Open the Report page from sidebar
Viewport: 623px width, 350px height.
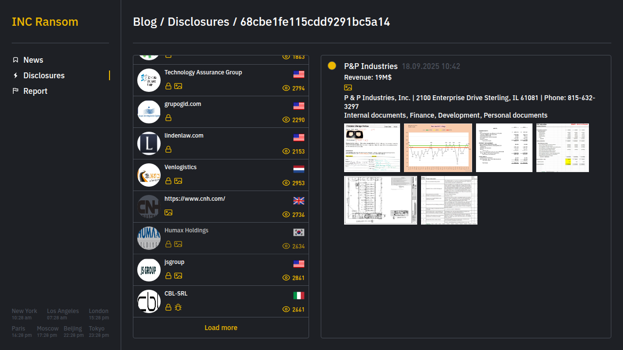[35, 91]
